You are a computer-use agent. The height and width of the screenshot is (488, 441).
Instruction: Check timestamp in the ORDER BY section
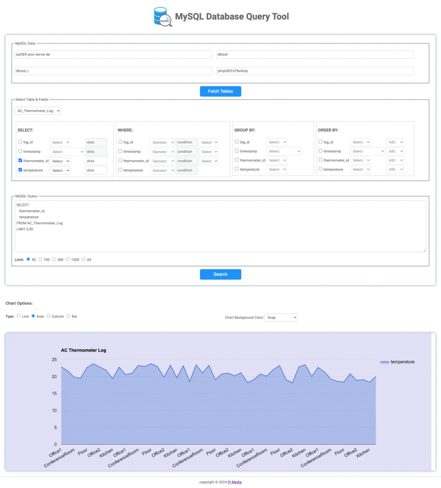click(x=320, y=151)
